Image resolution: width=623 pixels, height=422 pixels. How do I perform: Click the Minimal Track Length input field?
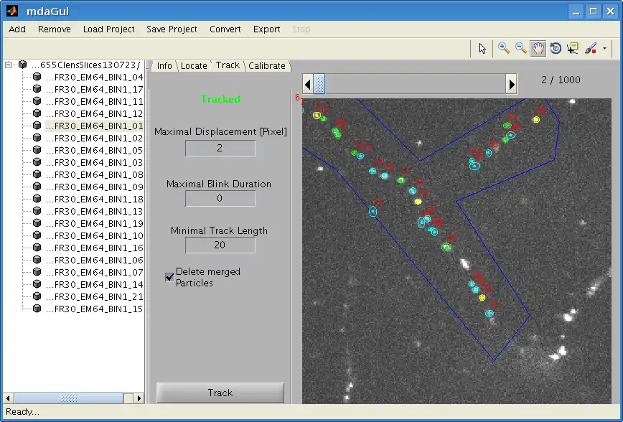point(220,245)
